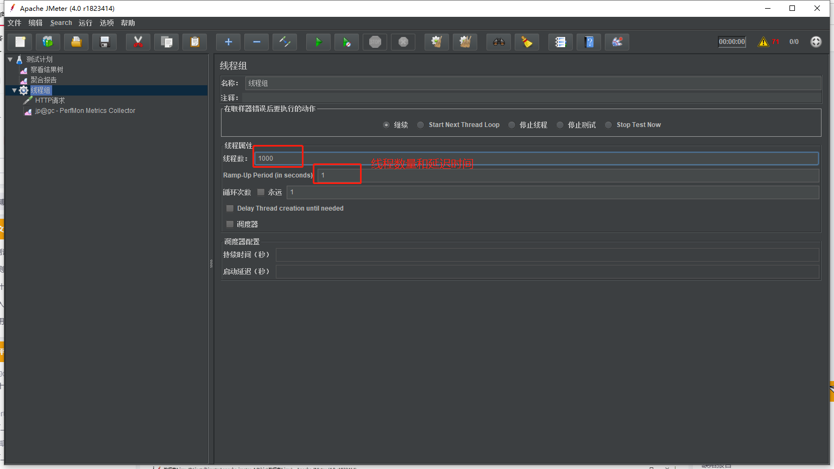Select HTTP请求 in the tree
Image resolution: width=834 pixels, height=469 pixels.
click(50, 100)
